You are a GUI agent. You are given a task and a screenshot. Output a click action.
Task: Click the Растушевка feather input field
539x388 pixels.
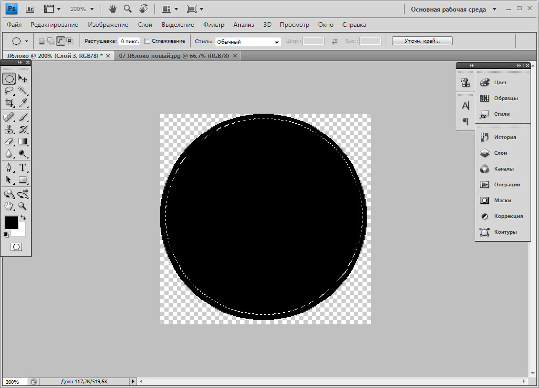tap(129, 41)
